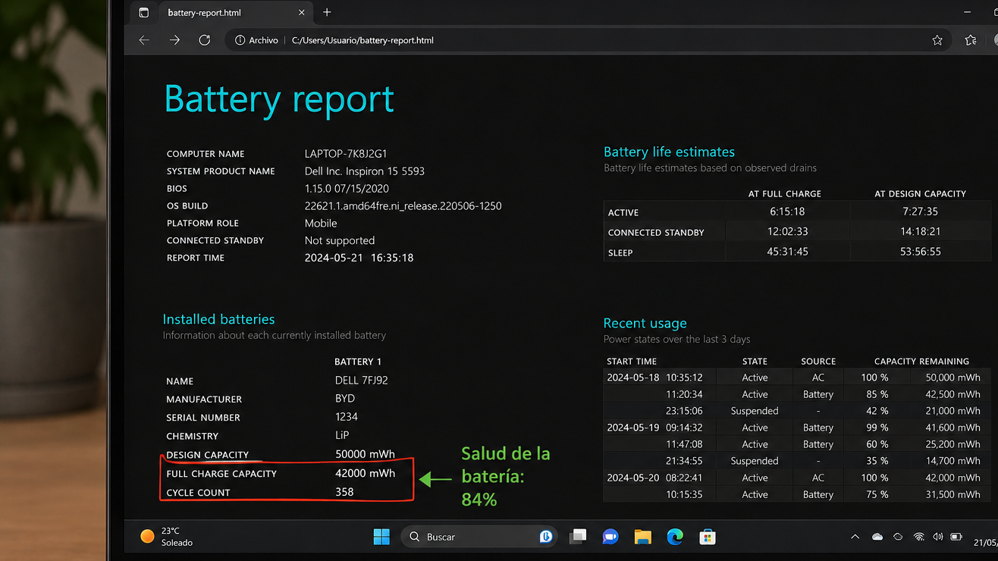Open the tab actions menu icon
The height and width of the screenshot is (561, 998).
[x=143, y=12]
